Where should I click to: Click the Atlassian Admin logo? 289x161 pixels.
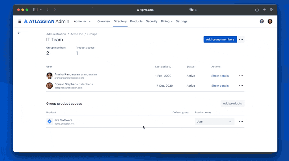[47, 21]
